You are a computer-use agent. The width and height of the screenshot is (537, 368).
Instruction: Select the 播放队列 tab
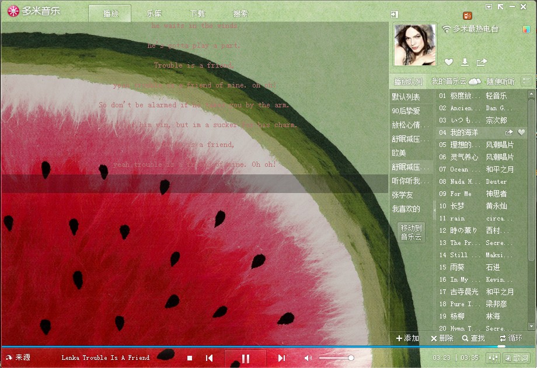(x=408, y=82)
